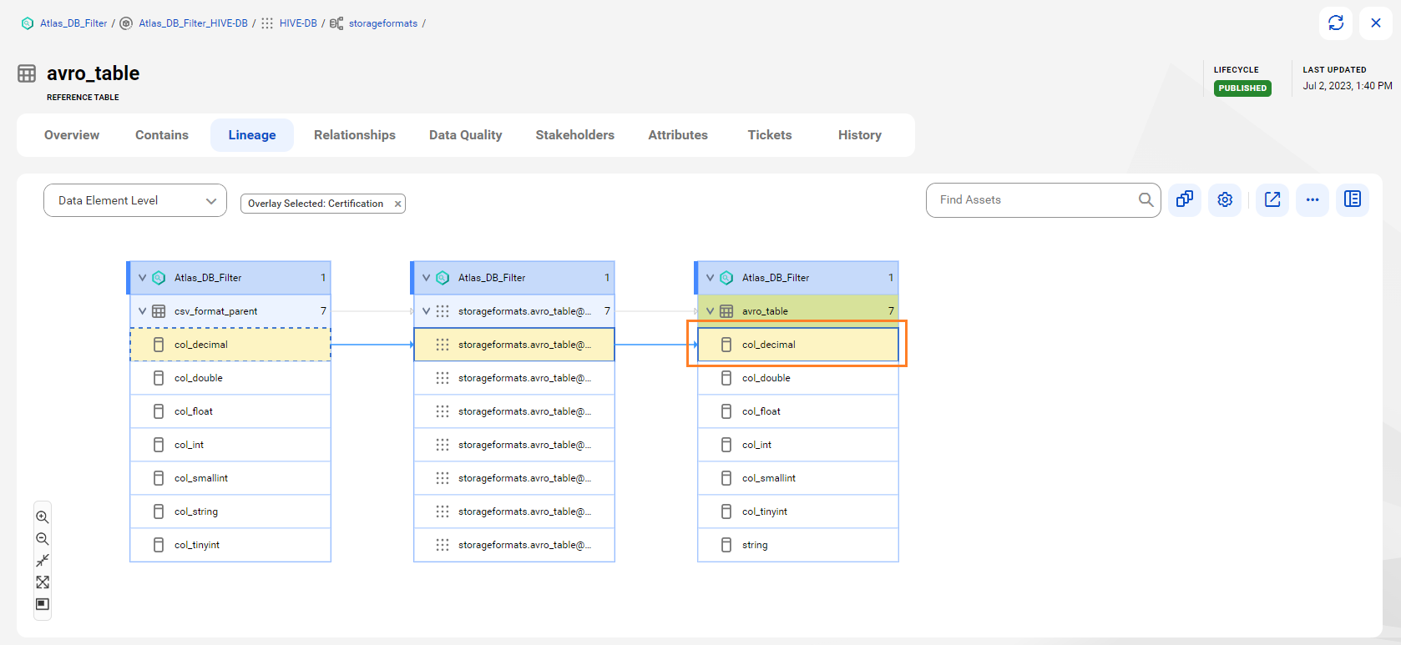Click the avro_table title table icon
The width and height of the screenshot is (1401, 645).
tap(27, 73)
